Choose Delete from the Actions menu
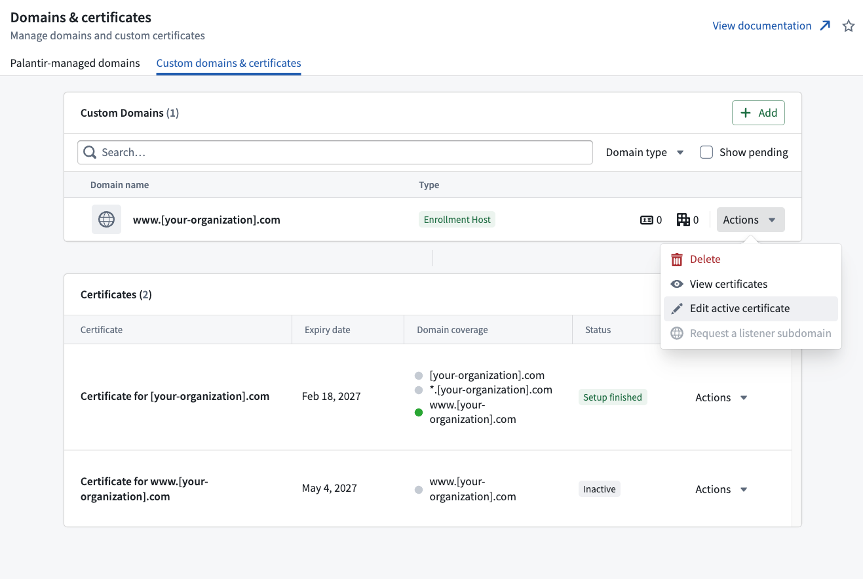863x579 pixels. 751,260
